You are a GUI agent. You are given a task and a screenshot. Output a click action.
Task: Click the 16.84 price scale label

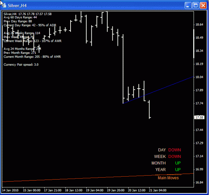point(199,182)
